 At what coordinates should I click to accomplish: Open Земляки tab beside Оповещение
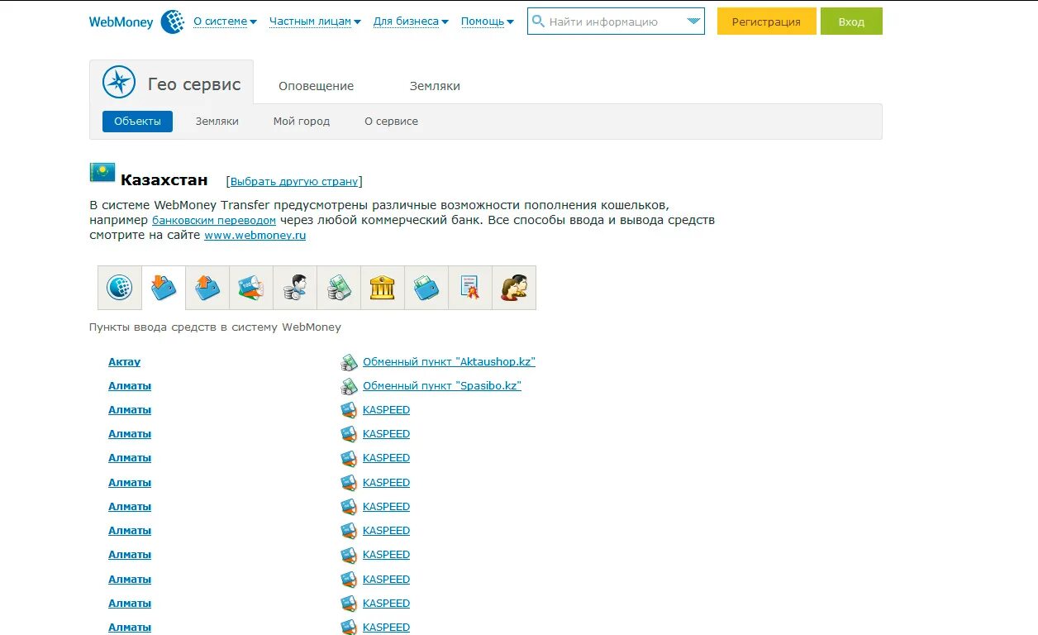point(435,86)
